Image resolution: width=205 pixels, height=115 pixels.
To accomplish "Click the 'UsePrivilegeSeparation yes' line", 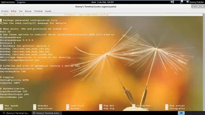I will 20,60.
